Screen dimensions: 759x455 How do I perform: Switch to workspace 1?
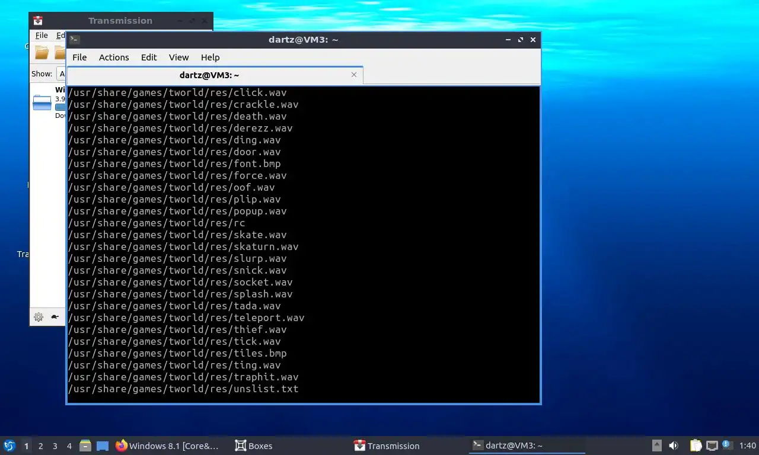tap(26, 446)
